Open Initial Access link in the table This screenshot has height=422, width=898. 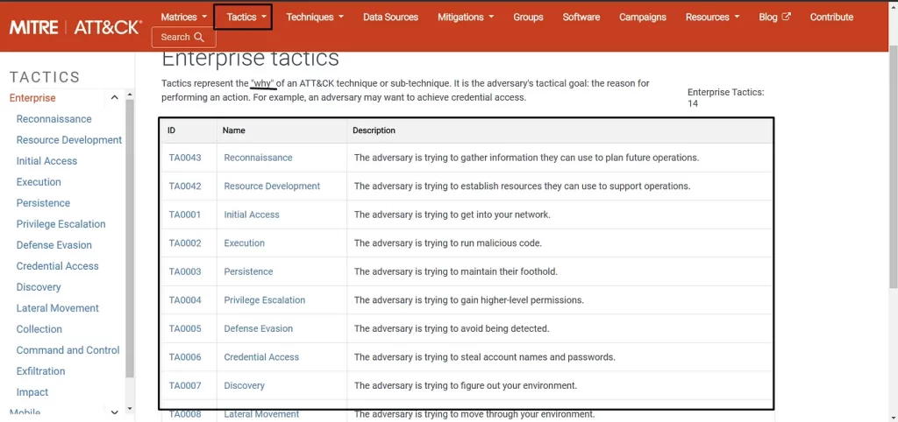pos(252,215)
